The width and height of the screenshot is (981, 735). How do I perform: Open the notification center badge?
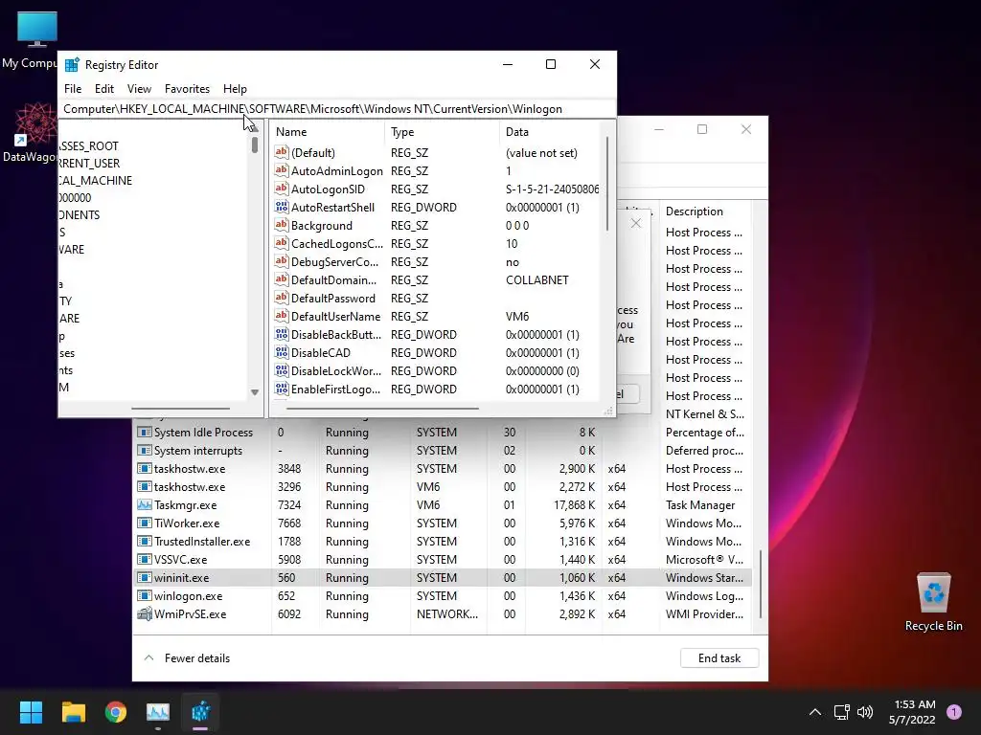954,712
